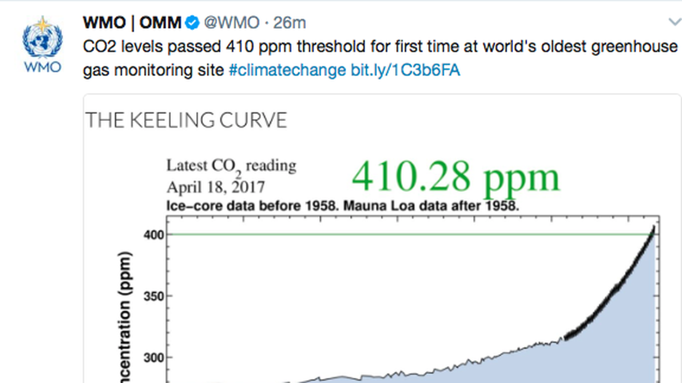The width and height of the screenshot is (682, 383).
Task: Follow the #climatechange hashtag
Action: click(x=287, y=70)
